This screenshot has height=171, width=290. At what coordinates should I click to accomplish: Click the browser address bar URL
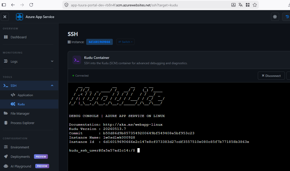[124, 5]
